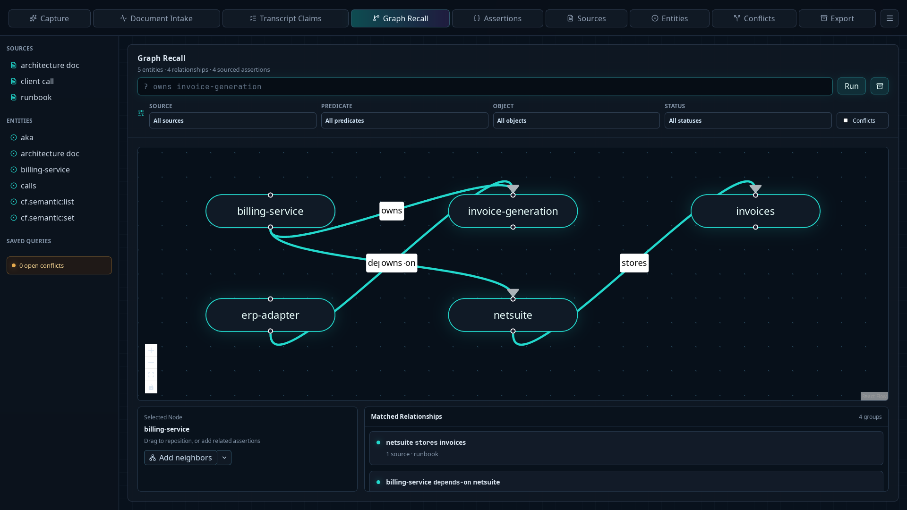This screenshot has height=510, width=907.
Task: Run the graph query
Action: click(x=851, y=86)
